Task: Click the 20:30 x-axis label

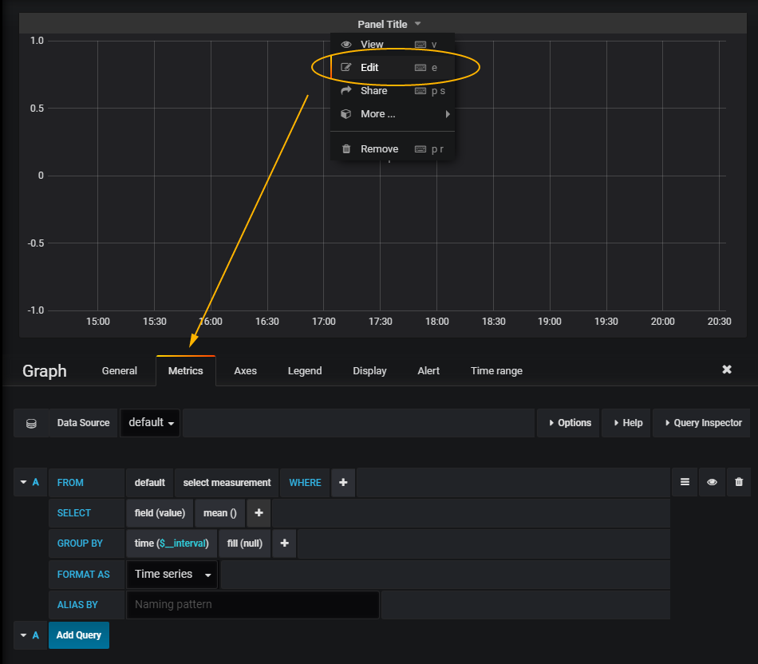Action: [720, 322]
